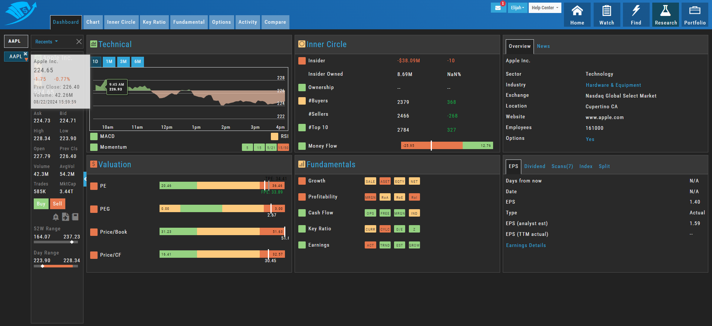Image resolution: width=712 pixels, height=326 pixels.
Task: Click the Inner Circle panel icon
Action: 302,44
